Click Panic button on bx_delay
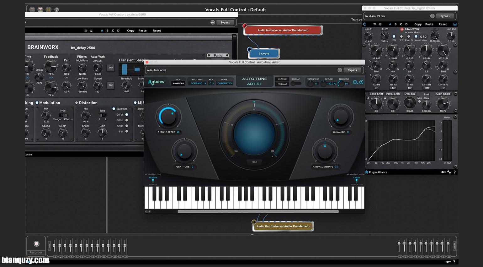The height and width of the screenshot is (267, 483). (x=218, y=56)
